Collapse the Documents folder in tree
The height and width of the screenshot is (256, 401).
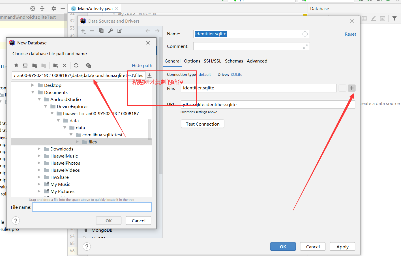tap(33, 92)
